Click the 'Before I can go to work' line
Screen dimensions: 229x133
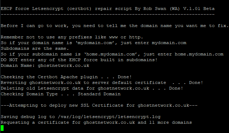(114, 26)
